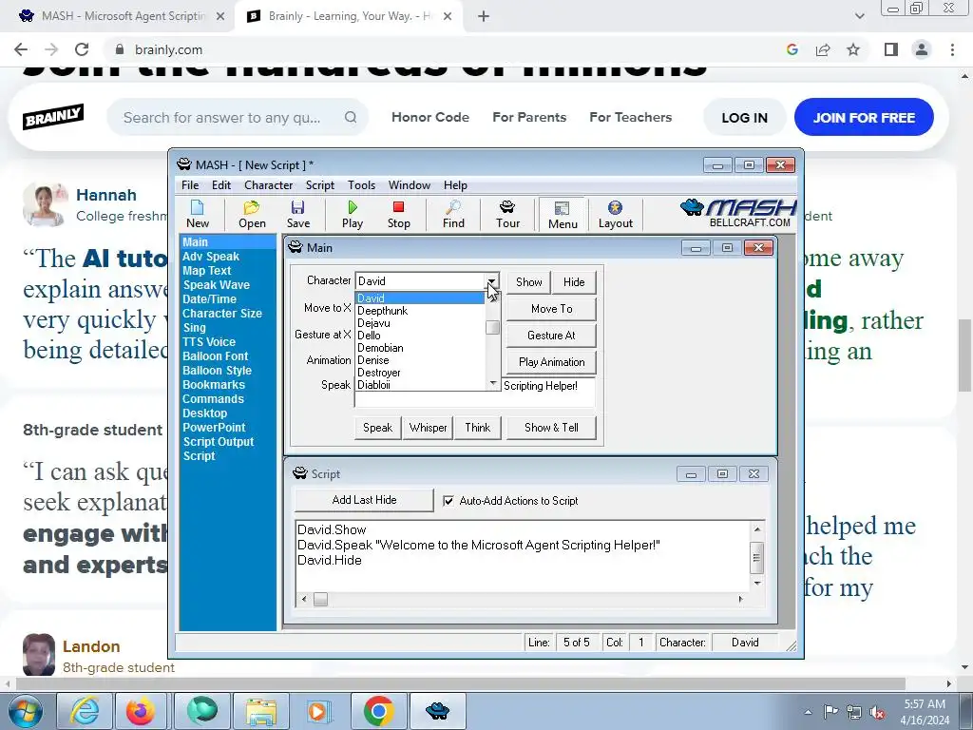
Task: Start the Tour from the toolbar
Action: 507,214
